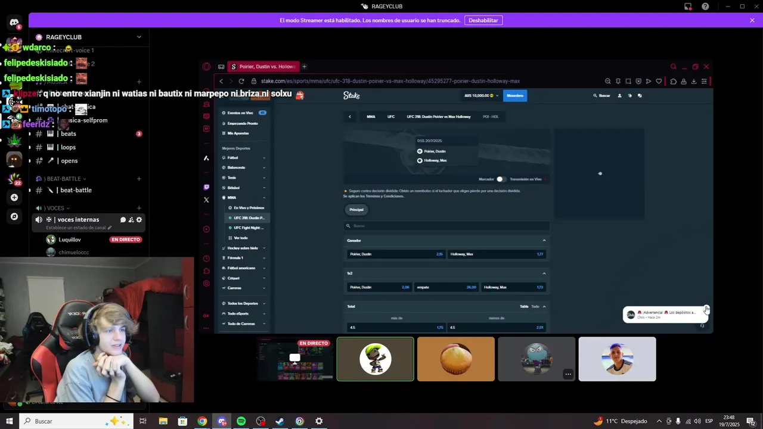Toggle Marcador / Transmisión en Vivo switch
The width and height of the screenshot is (763, 429).
click(501, 179)
